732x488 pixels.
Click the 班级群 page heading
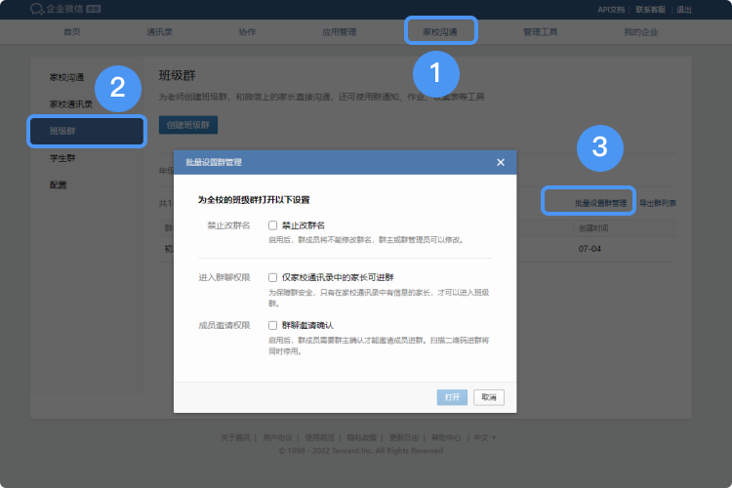click(177, 75)
